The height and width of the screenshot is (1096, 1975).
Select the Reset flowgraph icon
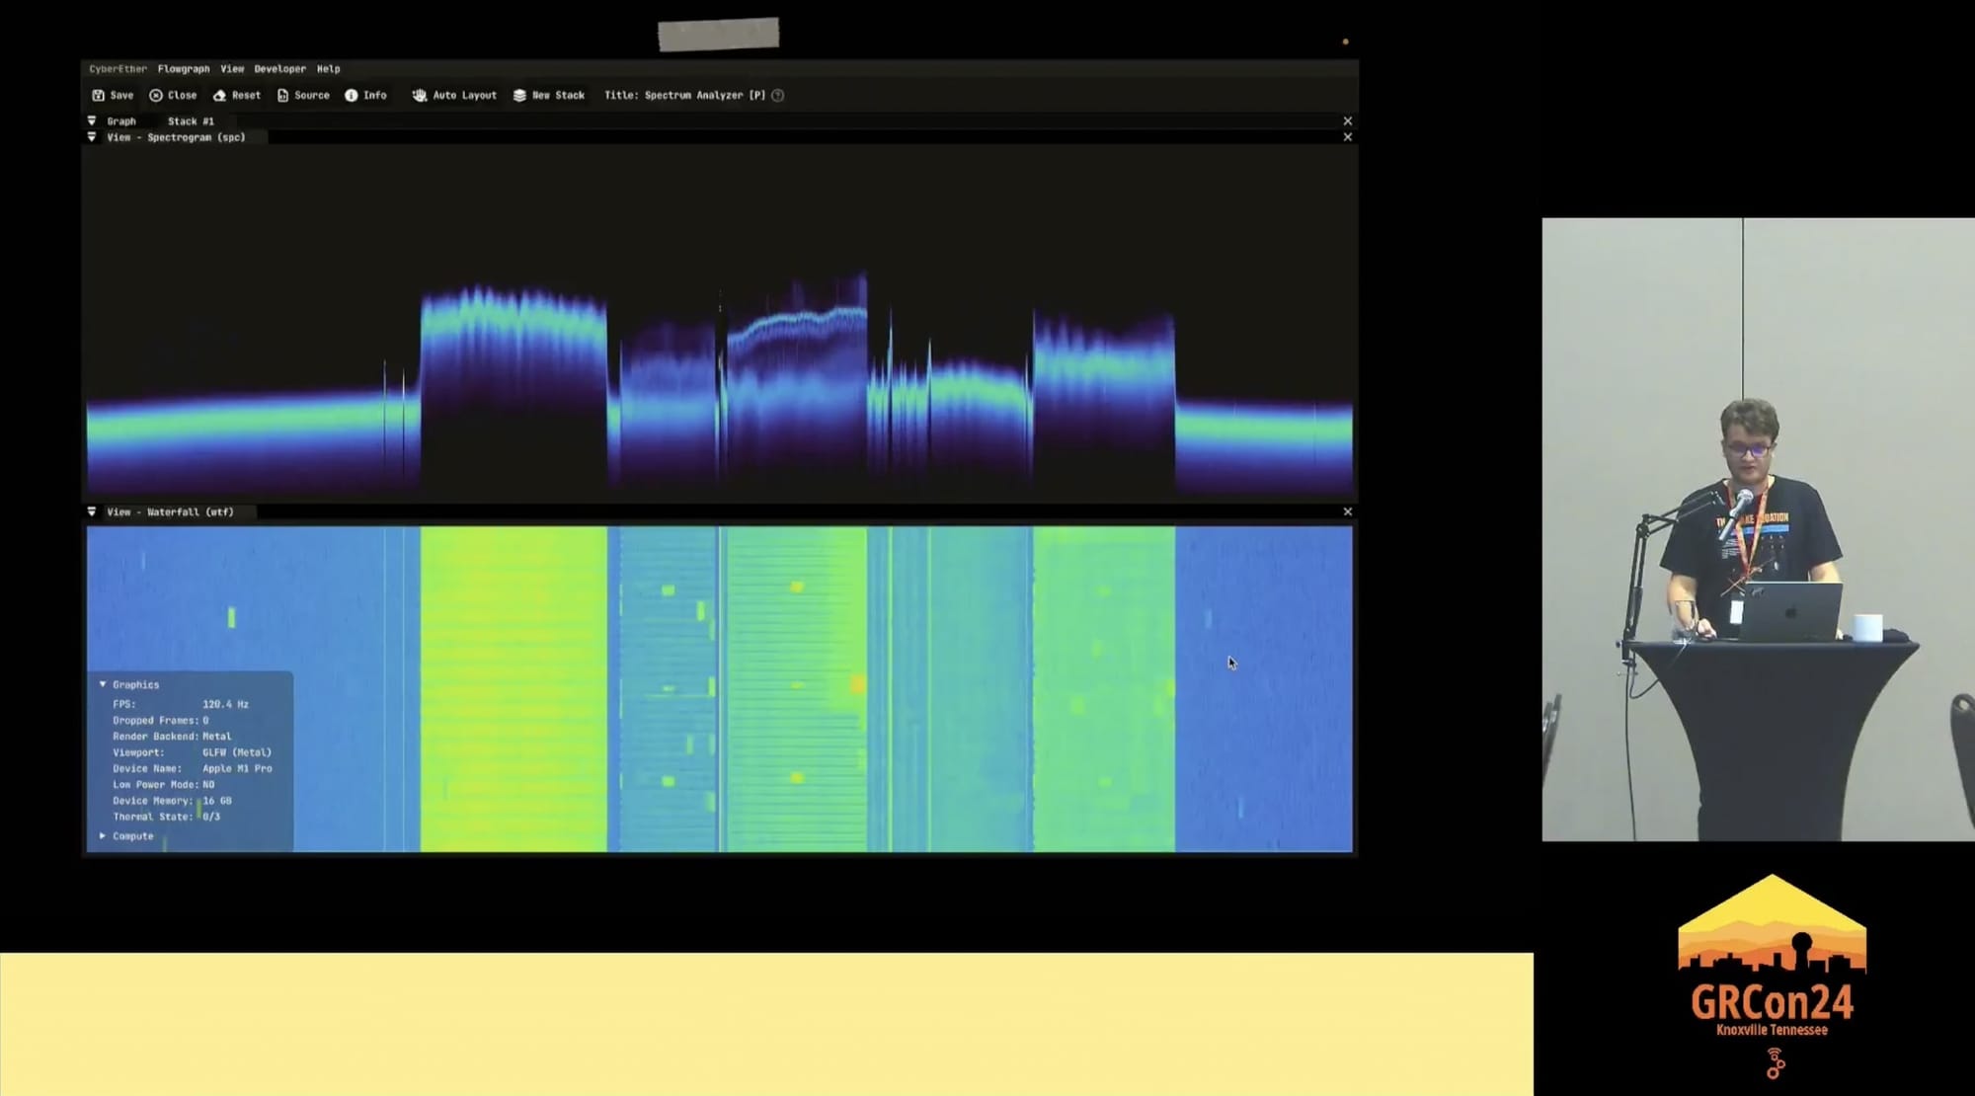click(220, 95)
